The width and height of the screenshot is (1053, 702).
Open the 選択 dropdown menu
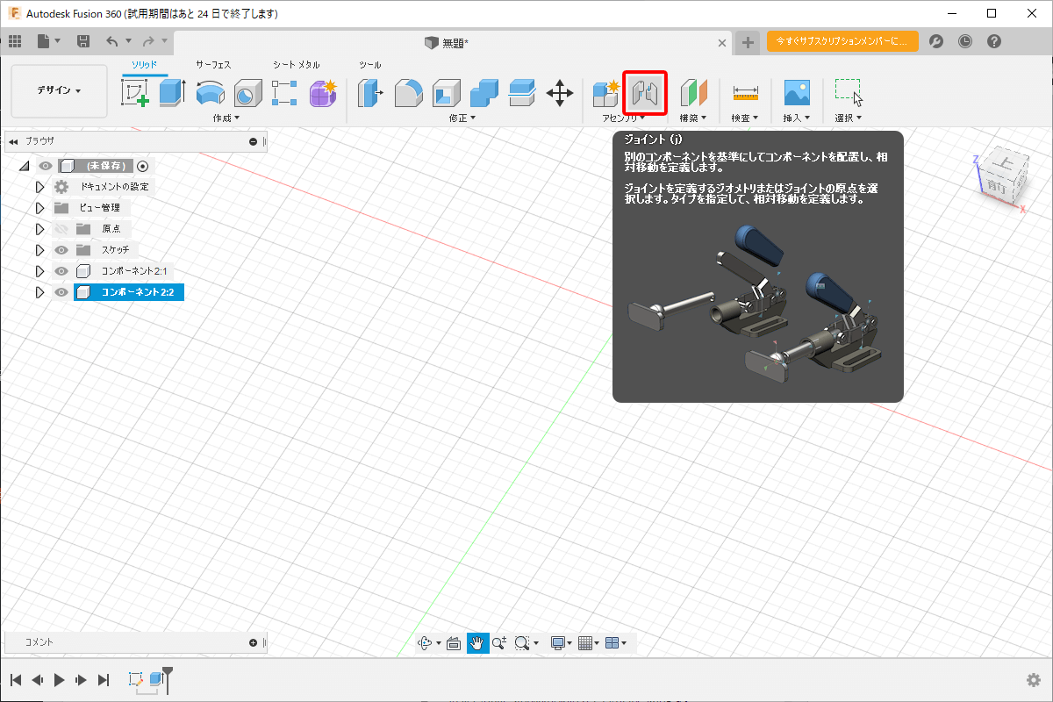pos(849,118)
